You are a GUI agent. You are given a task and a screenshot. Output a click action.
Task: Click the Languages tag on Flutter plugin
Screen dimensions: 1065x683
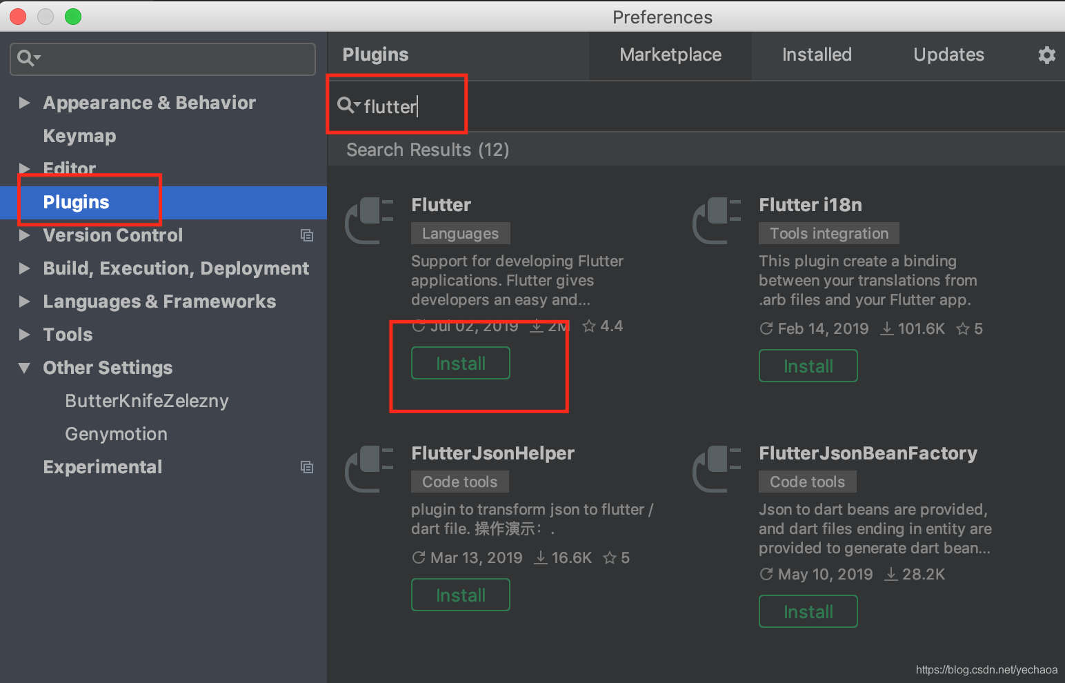coord(461,233)
